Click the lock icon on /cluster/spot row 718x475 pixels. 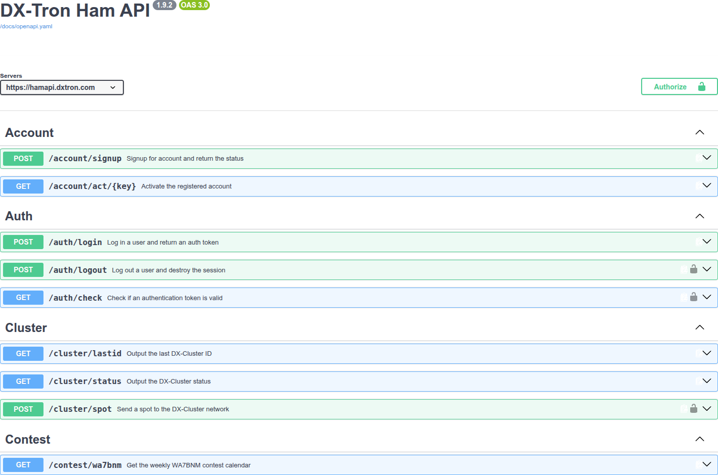[x=694, y=408]
